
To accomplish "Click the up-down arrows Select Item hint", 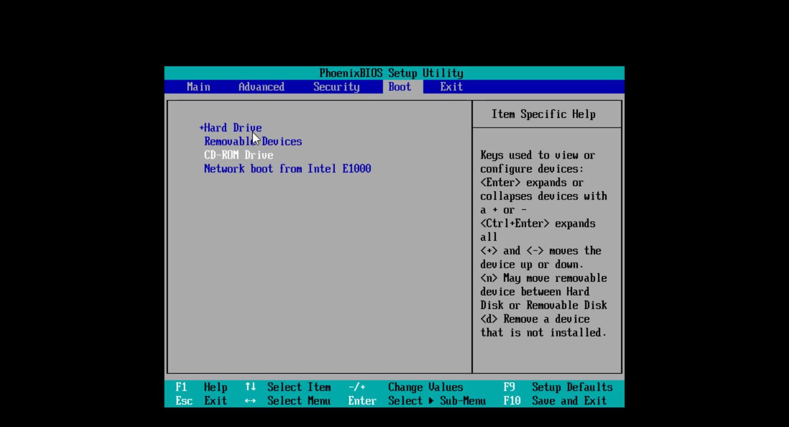I will (288, 387).
